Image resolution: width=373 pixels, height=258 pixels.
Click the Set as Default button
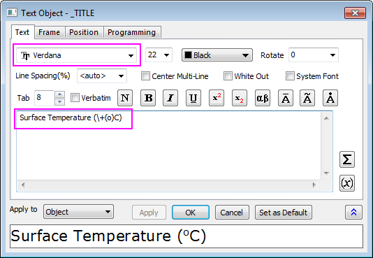click(284, 213)
